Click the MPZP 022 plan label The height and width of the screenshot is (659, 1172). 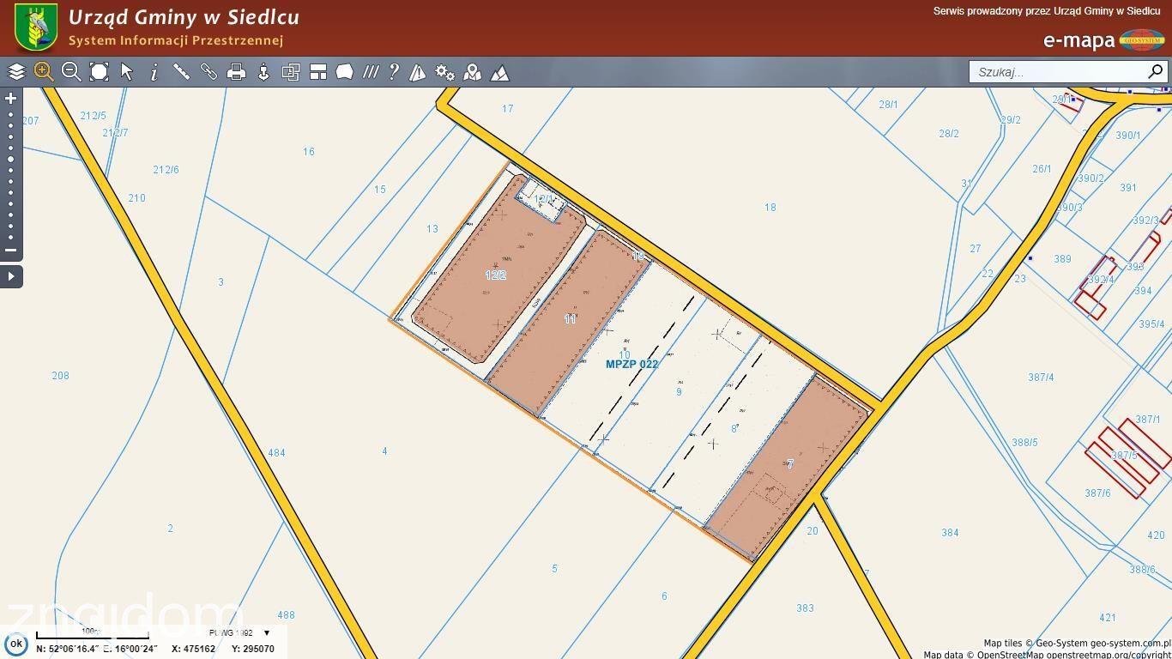point(632,364)
